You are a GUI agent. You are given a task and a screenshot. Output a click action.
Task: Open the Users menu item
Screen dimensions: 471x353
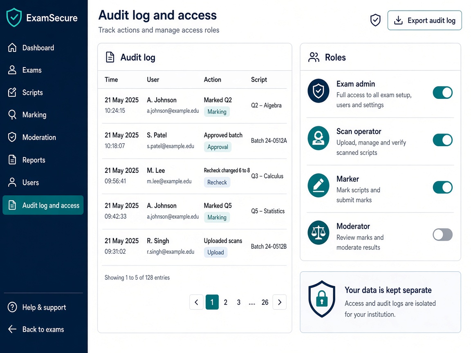(43, 182)
